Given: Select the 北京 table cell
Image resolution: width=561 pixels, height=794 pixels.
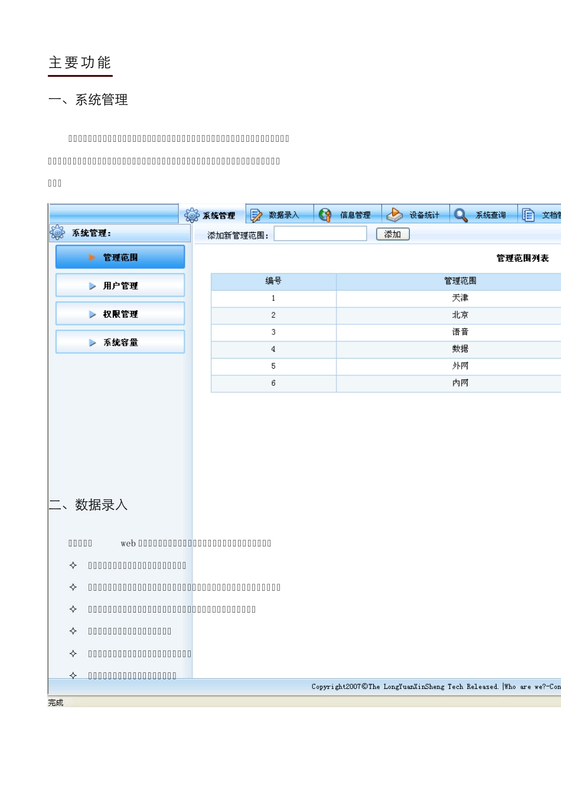Looking at the screenshot, I should point(460,315).
